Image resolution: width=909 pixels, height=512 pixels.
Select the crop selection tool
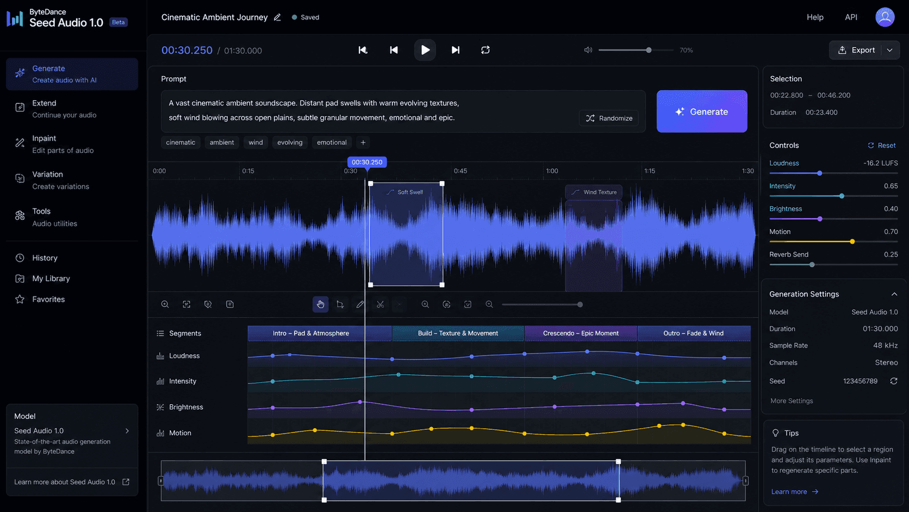click(340, 304)
